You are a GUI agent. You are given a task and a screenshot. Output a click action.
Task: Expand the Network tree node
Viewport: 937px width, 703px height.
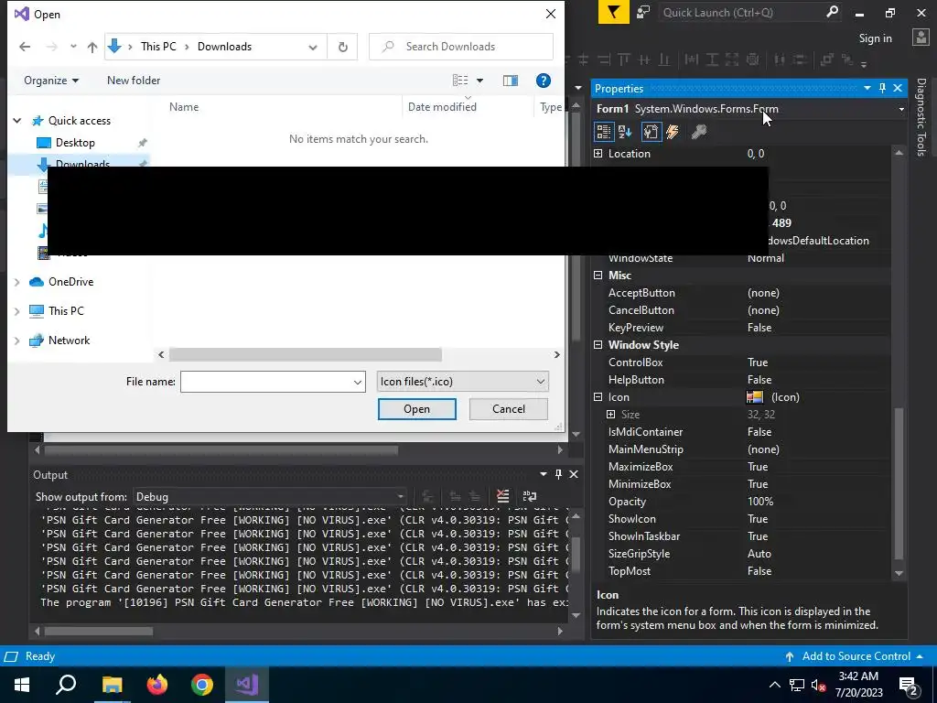[17, 341]
